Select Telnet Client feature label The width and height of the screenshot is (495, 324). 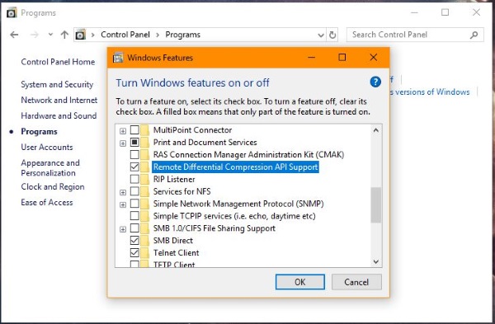pos(177,253)
